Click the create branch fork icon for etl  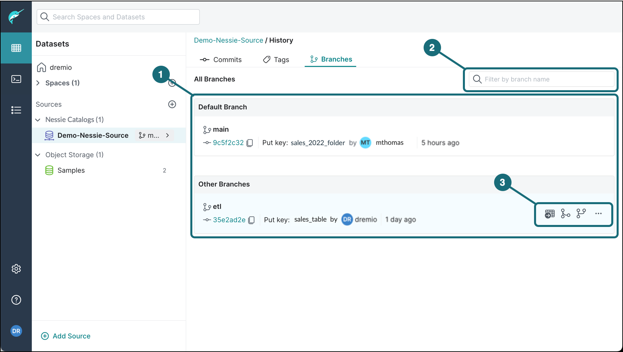[581, 214]
